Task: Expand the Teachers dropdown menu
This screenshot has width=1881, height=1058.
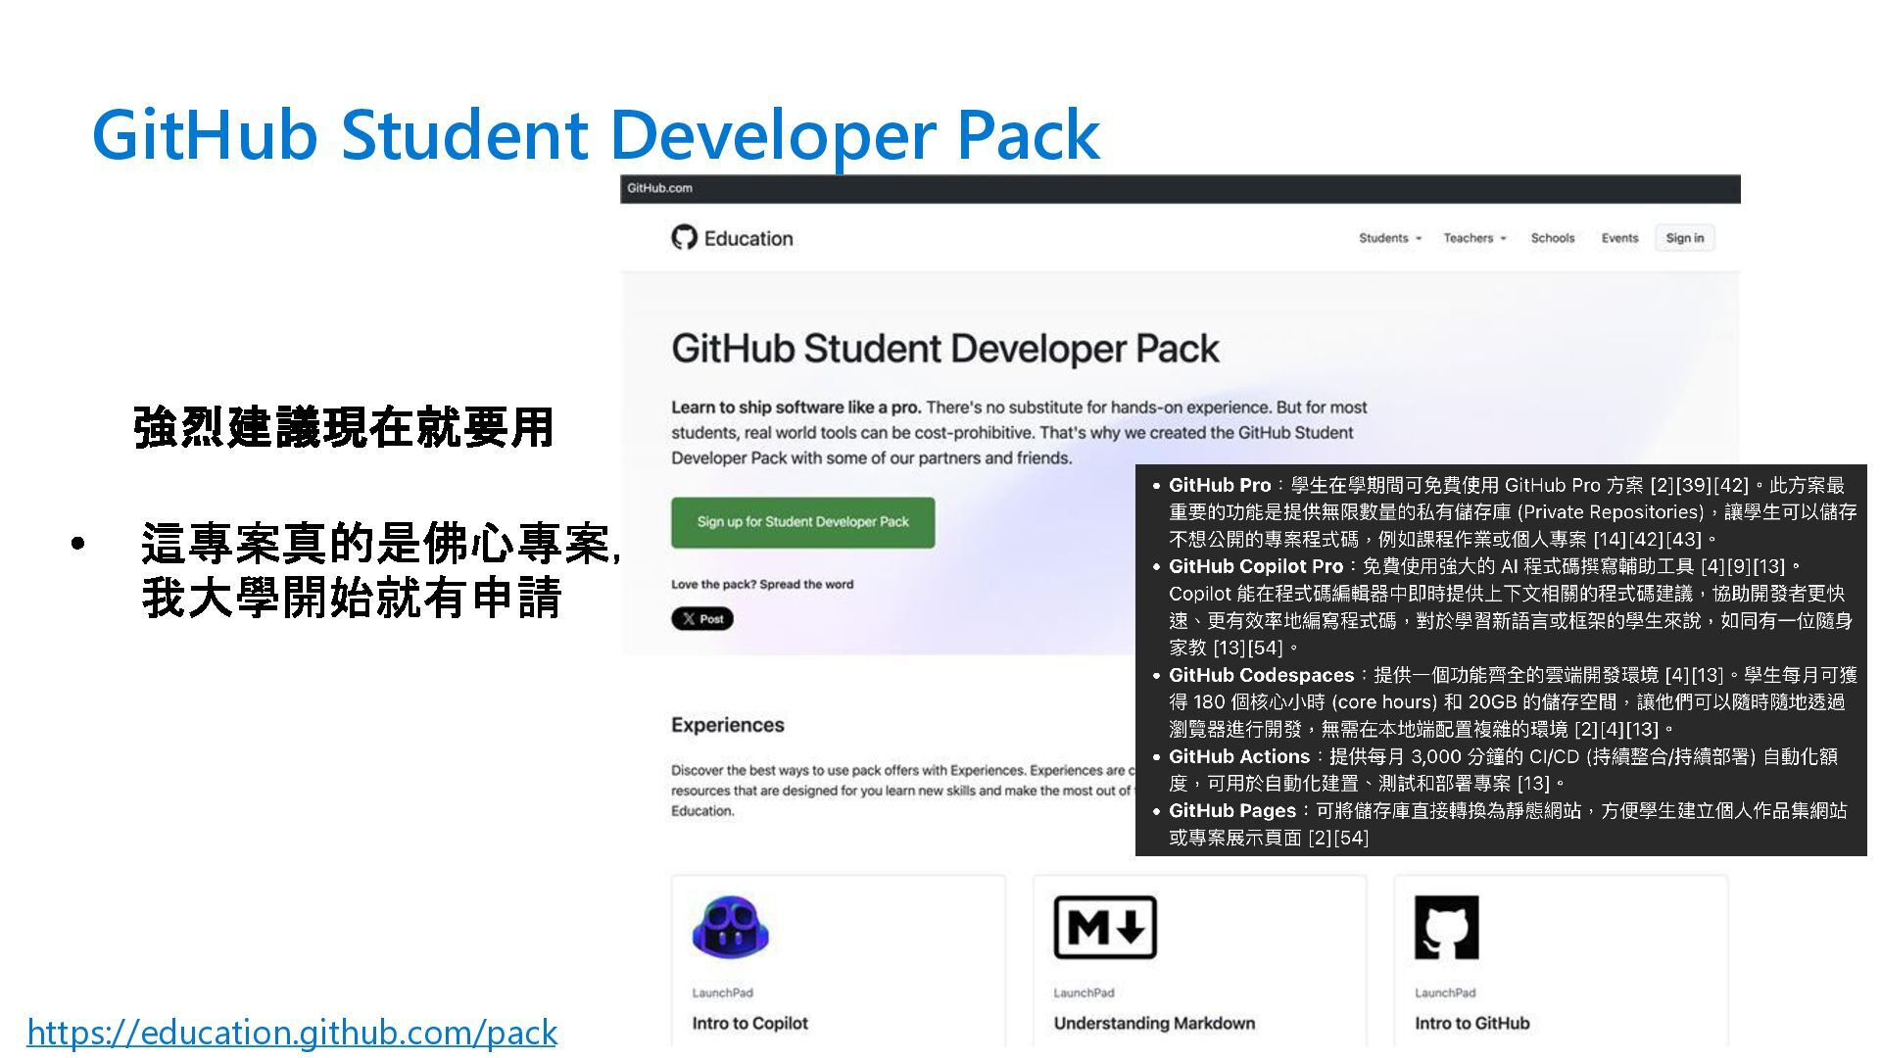Action: 1473,238
